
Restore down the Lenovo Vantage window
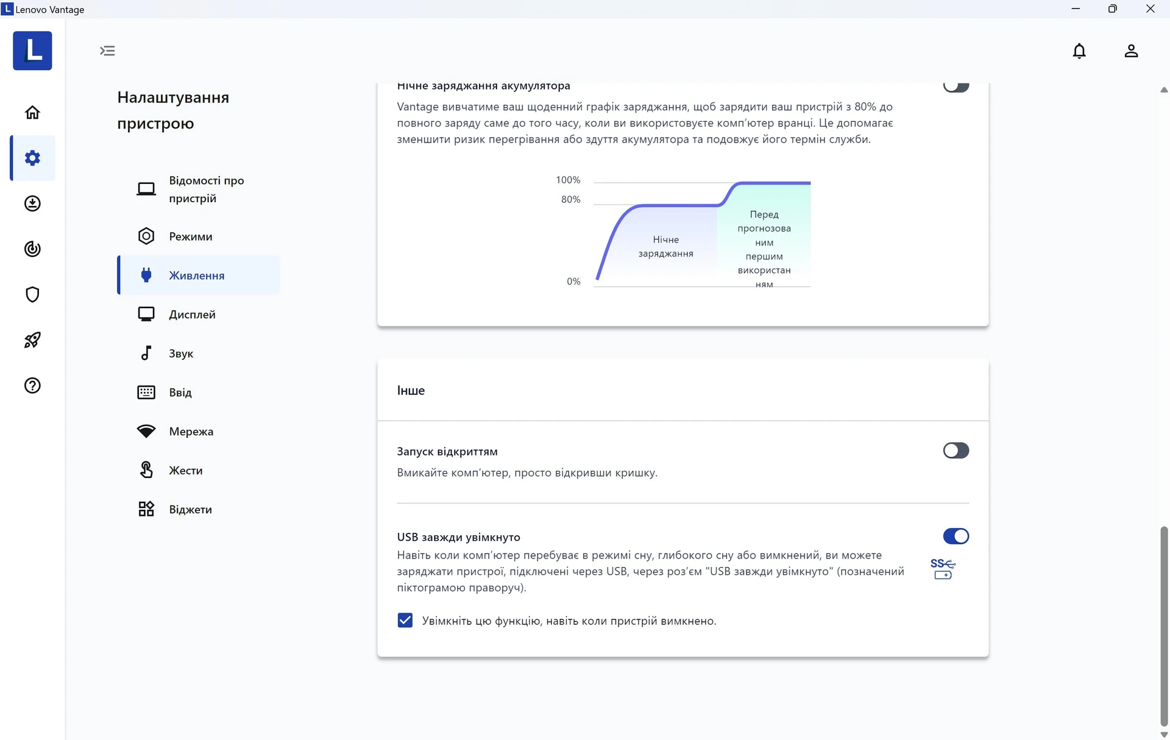coord(1113,9)
